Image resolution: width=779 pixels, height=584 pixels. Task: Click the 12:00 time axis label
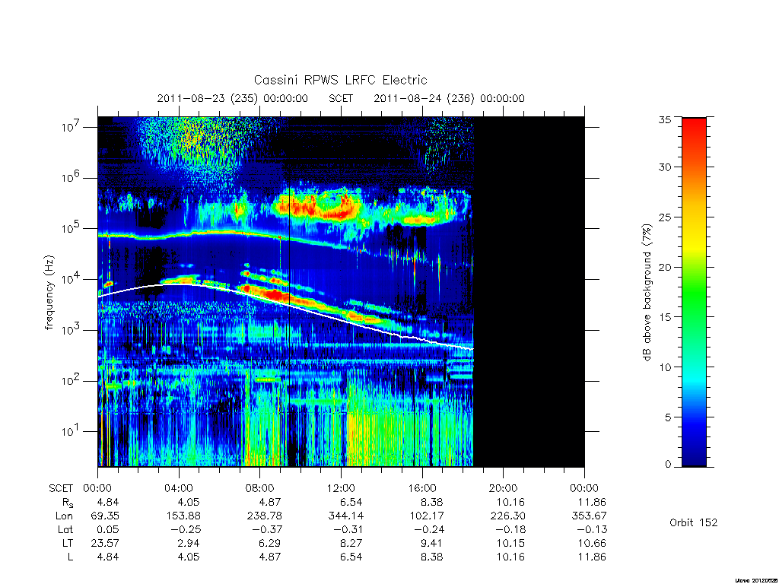341,488
